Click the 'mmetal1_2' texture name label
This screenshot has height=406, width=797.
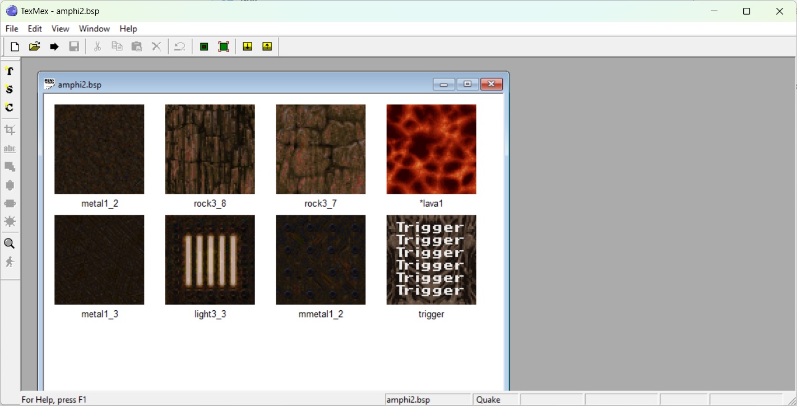(x=321, y=315)
